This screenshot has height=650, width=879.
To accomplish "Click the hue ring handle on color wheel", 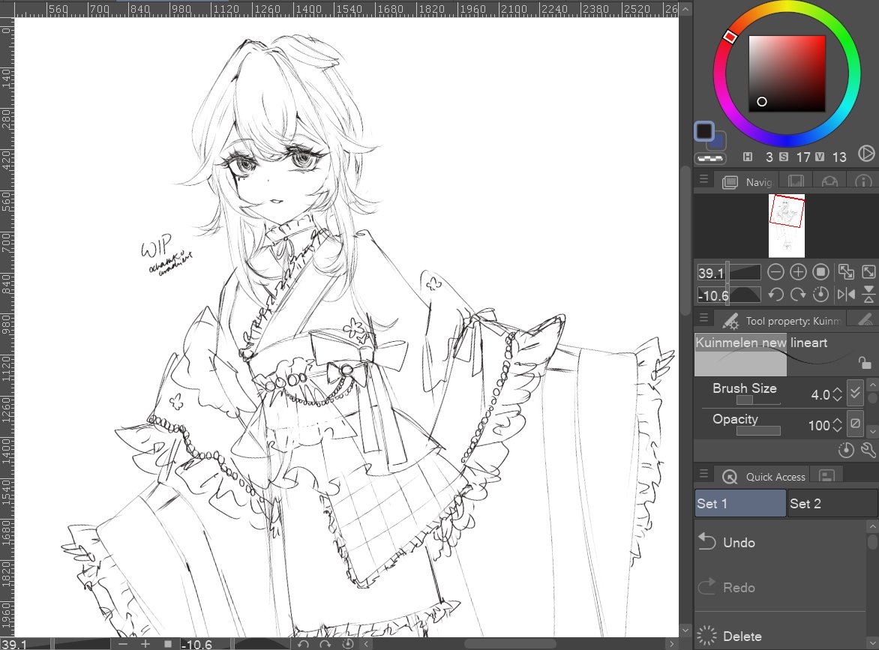I will tap(729, 37).
